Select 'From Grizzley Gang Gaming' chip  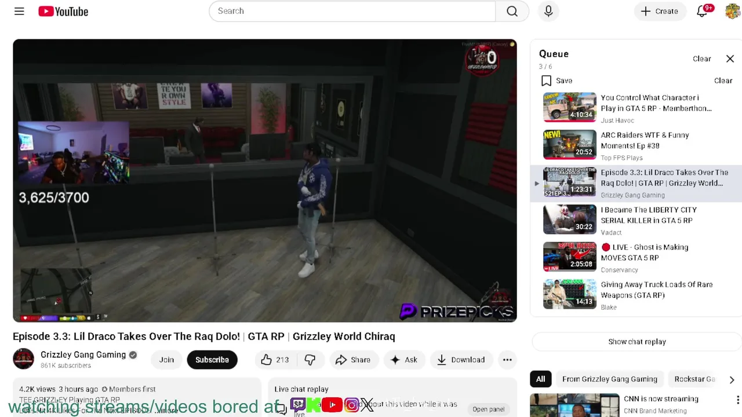click(609, 379)
